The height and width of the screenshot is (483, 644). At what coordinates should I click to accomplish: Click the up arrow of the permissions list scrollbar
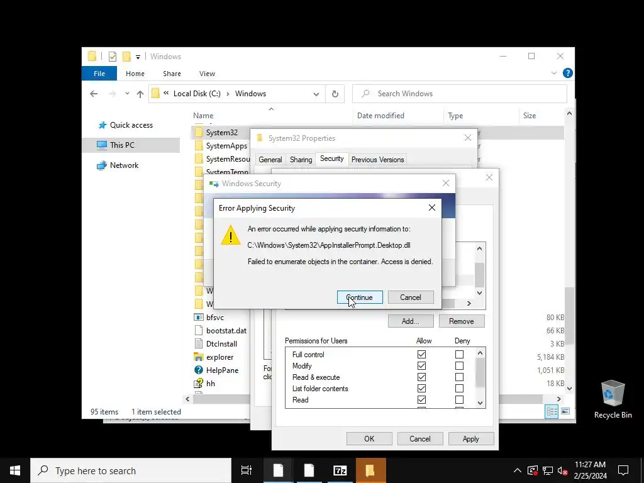tap(480, 353)
